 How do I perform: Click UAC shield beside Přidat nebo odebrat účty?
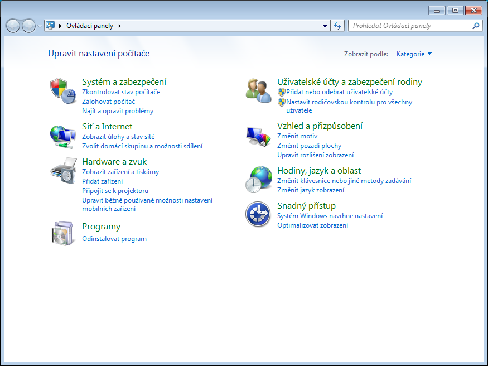[x=281, y=92]
